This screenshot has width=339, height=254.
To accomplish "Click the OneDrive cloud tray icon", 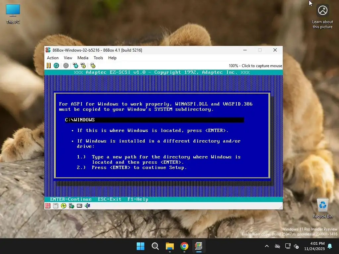I will coord(277,246).
